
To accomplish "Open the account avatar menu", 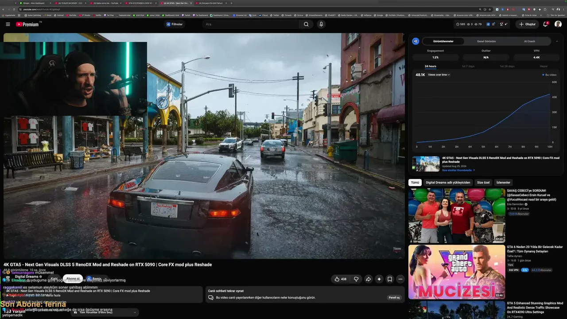I will (558, 24).
